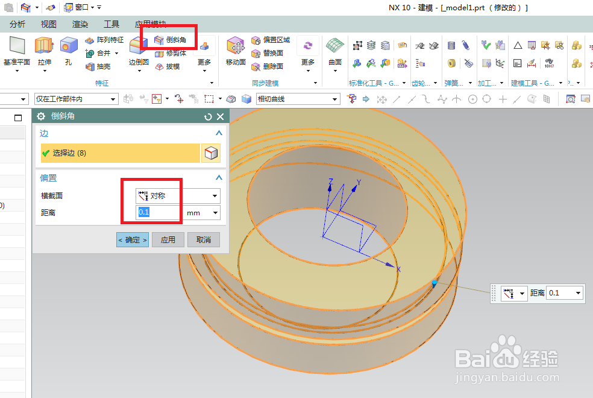Click the Unite (合并) command
The height and width of the screenshot is (398, 593).
coord(98,53)
